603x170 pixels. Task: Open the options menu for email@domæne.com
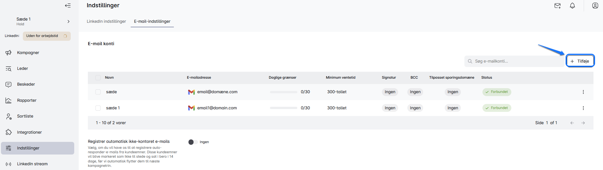tap(583, 92)
